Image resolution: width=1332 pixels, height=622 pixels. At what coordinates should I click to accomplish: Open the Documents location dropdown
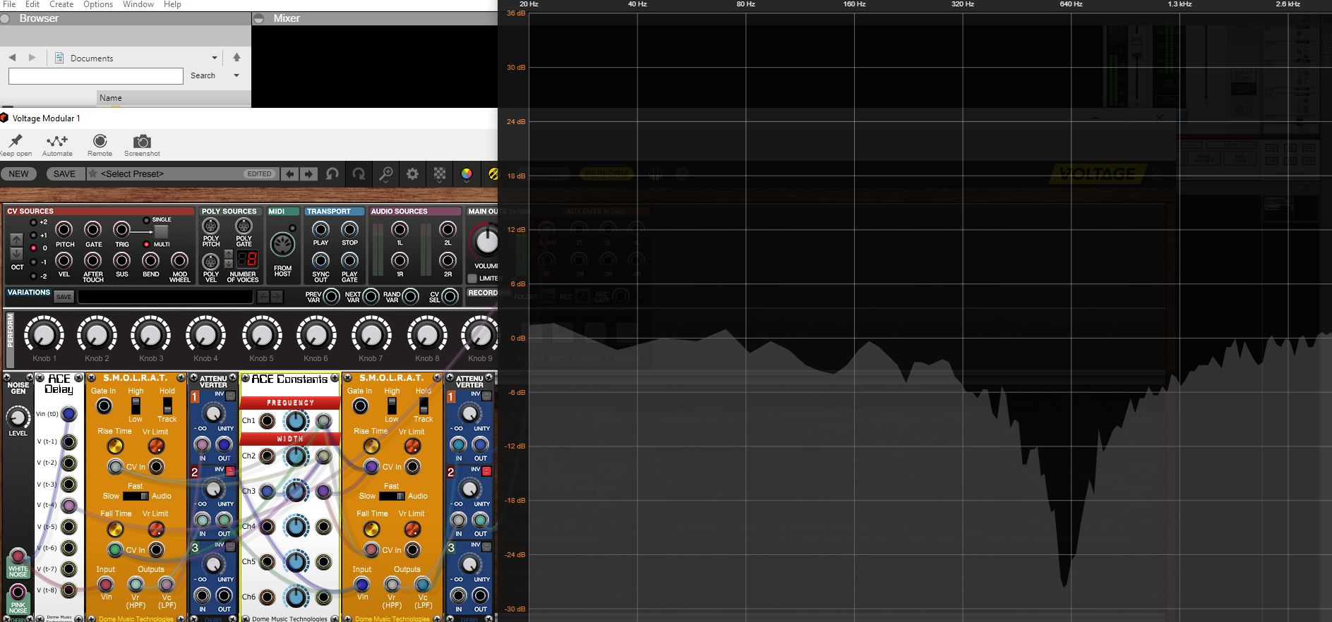pos(215,58)
